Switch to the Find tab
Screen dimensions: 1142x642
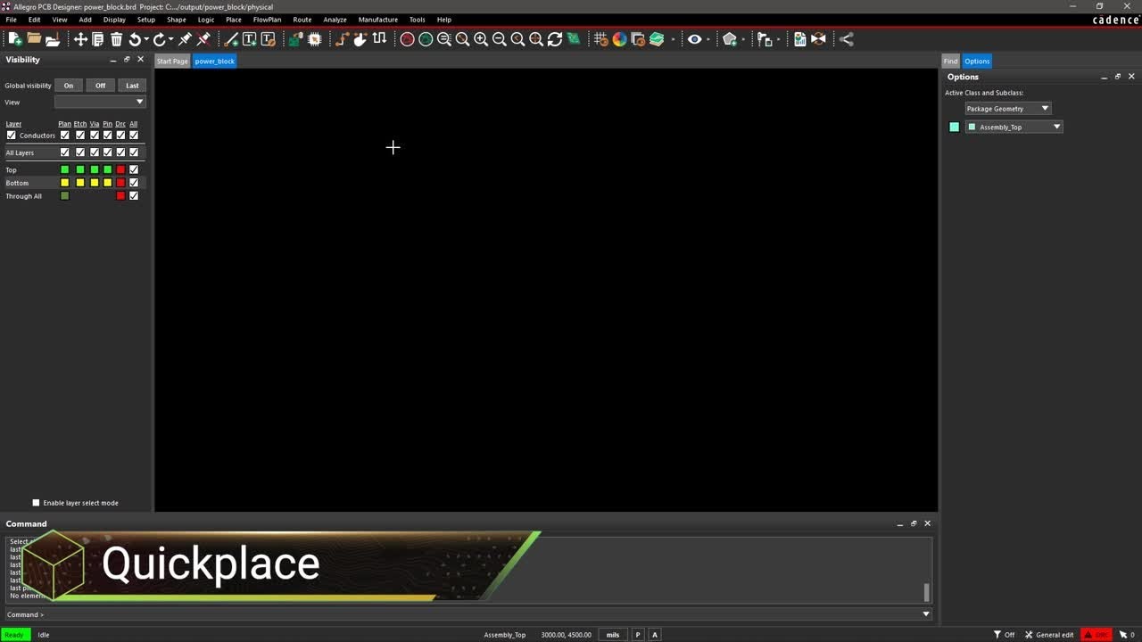950,61
